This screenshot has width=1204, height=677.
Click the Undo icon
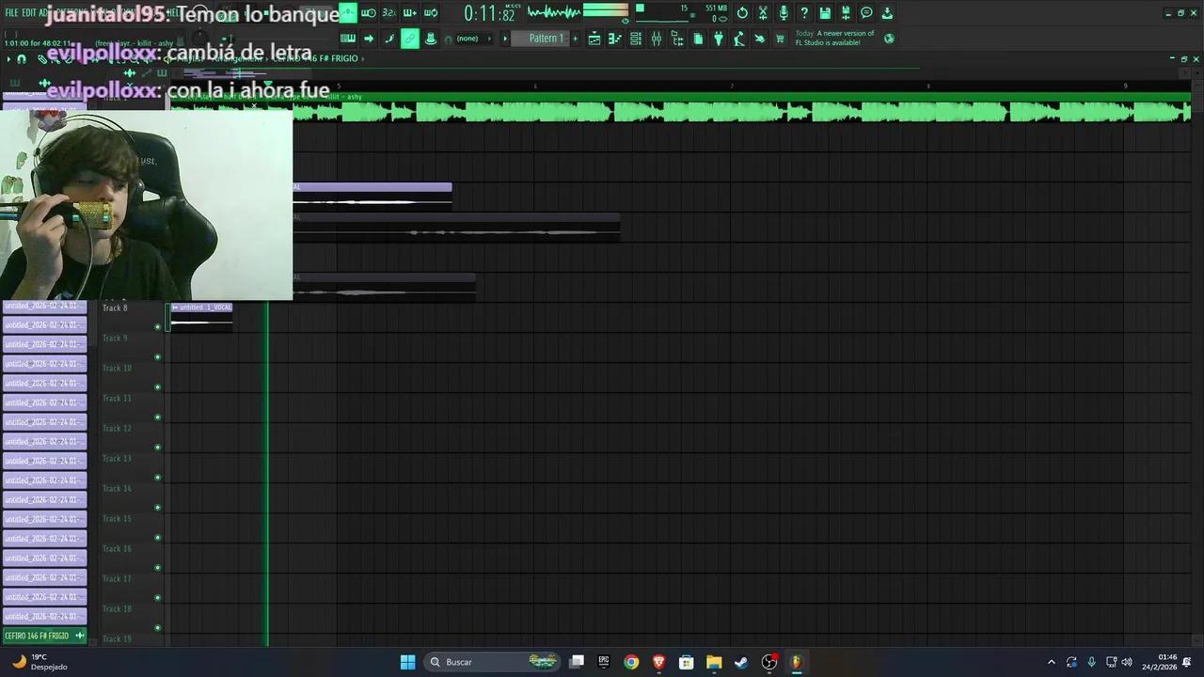[x=741, y=13]
